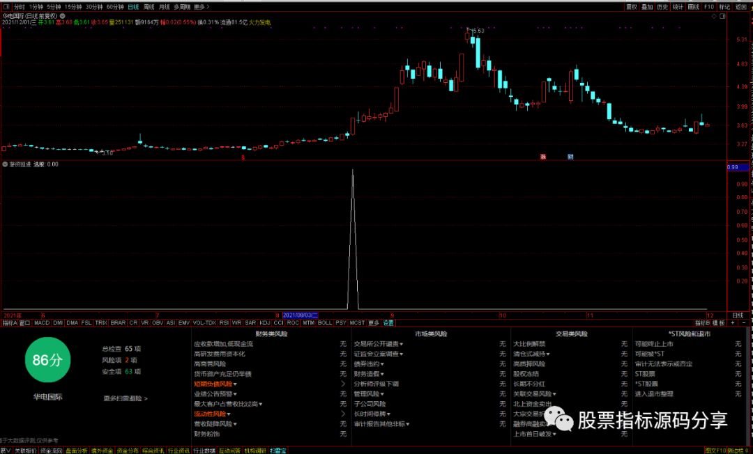Click the minus zoom button
Image resolution: width=753 pixels, height=454 pixels.
744,323
